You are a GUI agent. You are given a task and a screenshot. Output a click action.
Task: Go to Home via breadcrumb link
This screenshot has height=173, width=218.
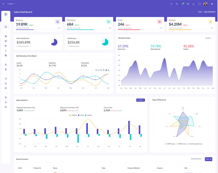click(200, 12)
